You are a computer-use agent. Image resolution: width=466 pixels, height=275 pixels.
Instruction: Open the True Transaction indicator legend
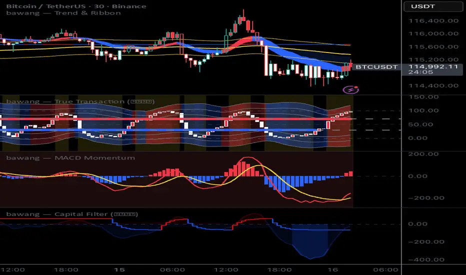pos(80,101)
